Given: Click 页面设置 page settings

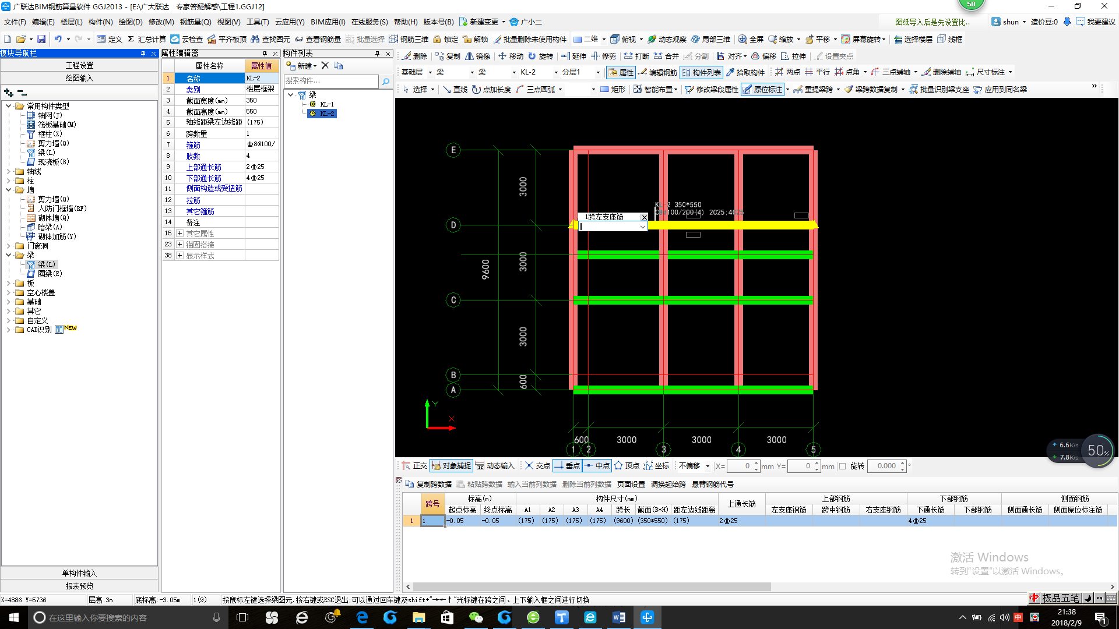Looking at the screenshot, I should (x=631, y=484).
